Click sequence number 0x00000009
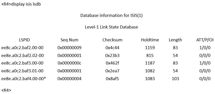 click(x=69, y=48)
